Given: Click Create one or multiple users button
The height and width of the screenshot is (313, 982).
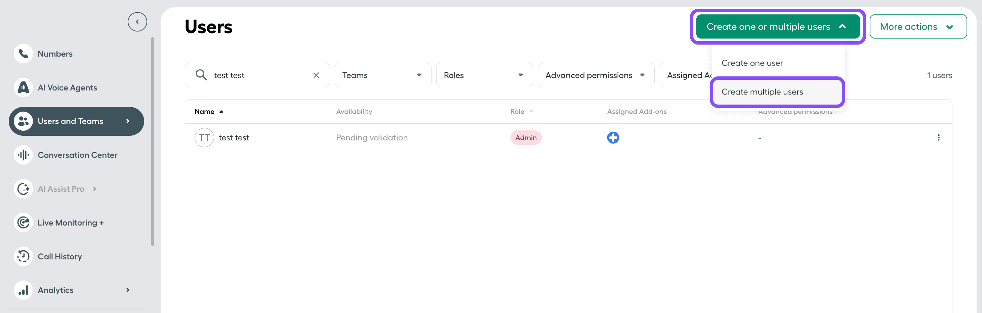Looking at the screenshot, I should pyautogui.click(x=778, y=26).
